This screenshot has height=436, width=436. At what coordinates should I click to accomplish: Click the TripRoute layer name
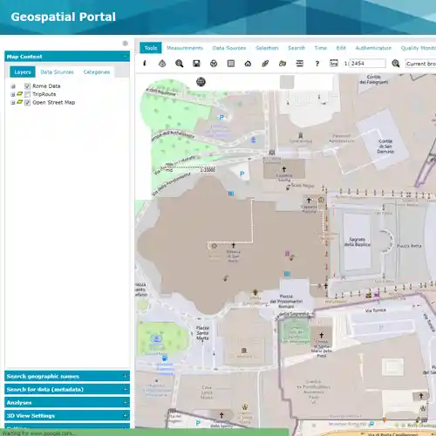(x=44, y=94)
